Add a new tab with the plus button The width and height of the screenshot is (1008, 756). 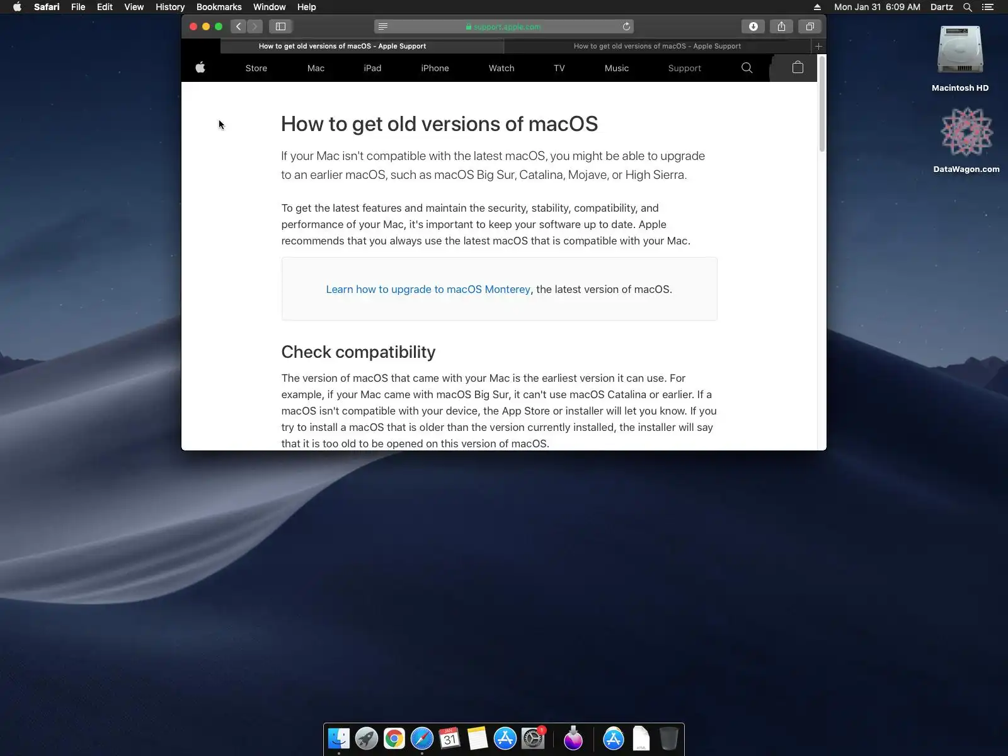click(818, 46)
